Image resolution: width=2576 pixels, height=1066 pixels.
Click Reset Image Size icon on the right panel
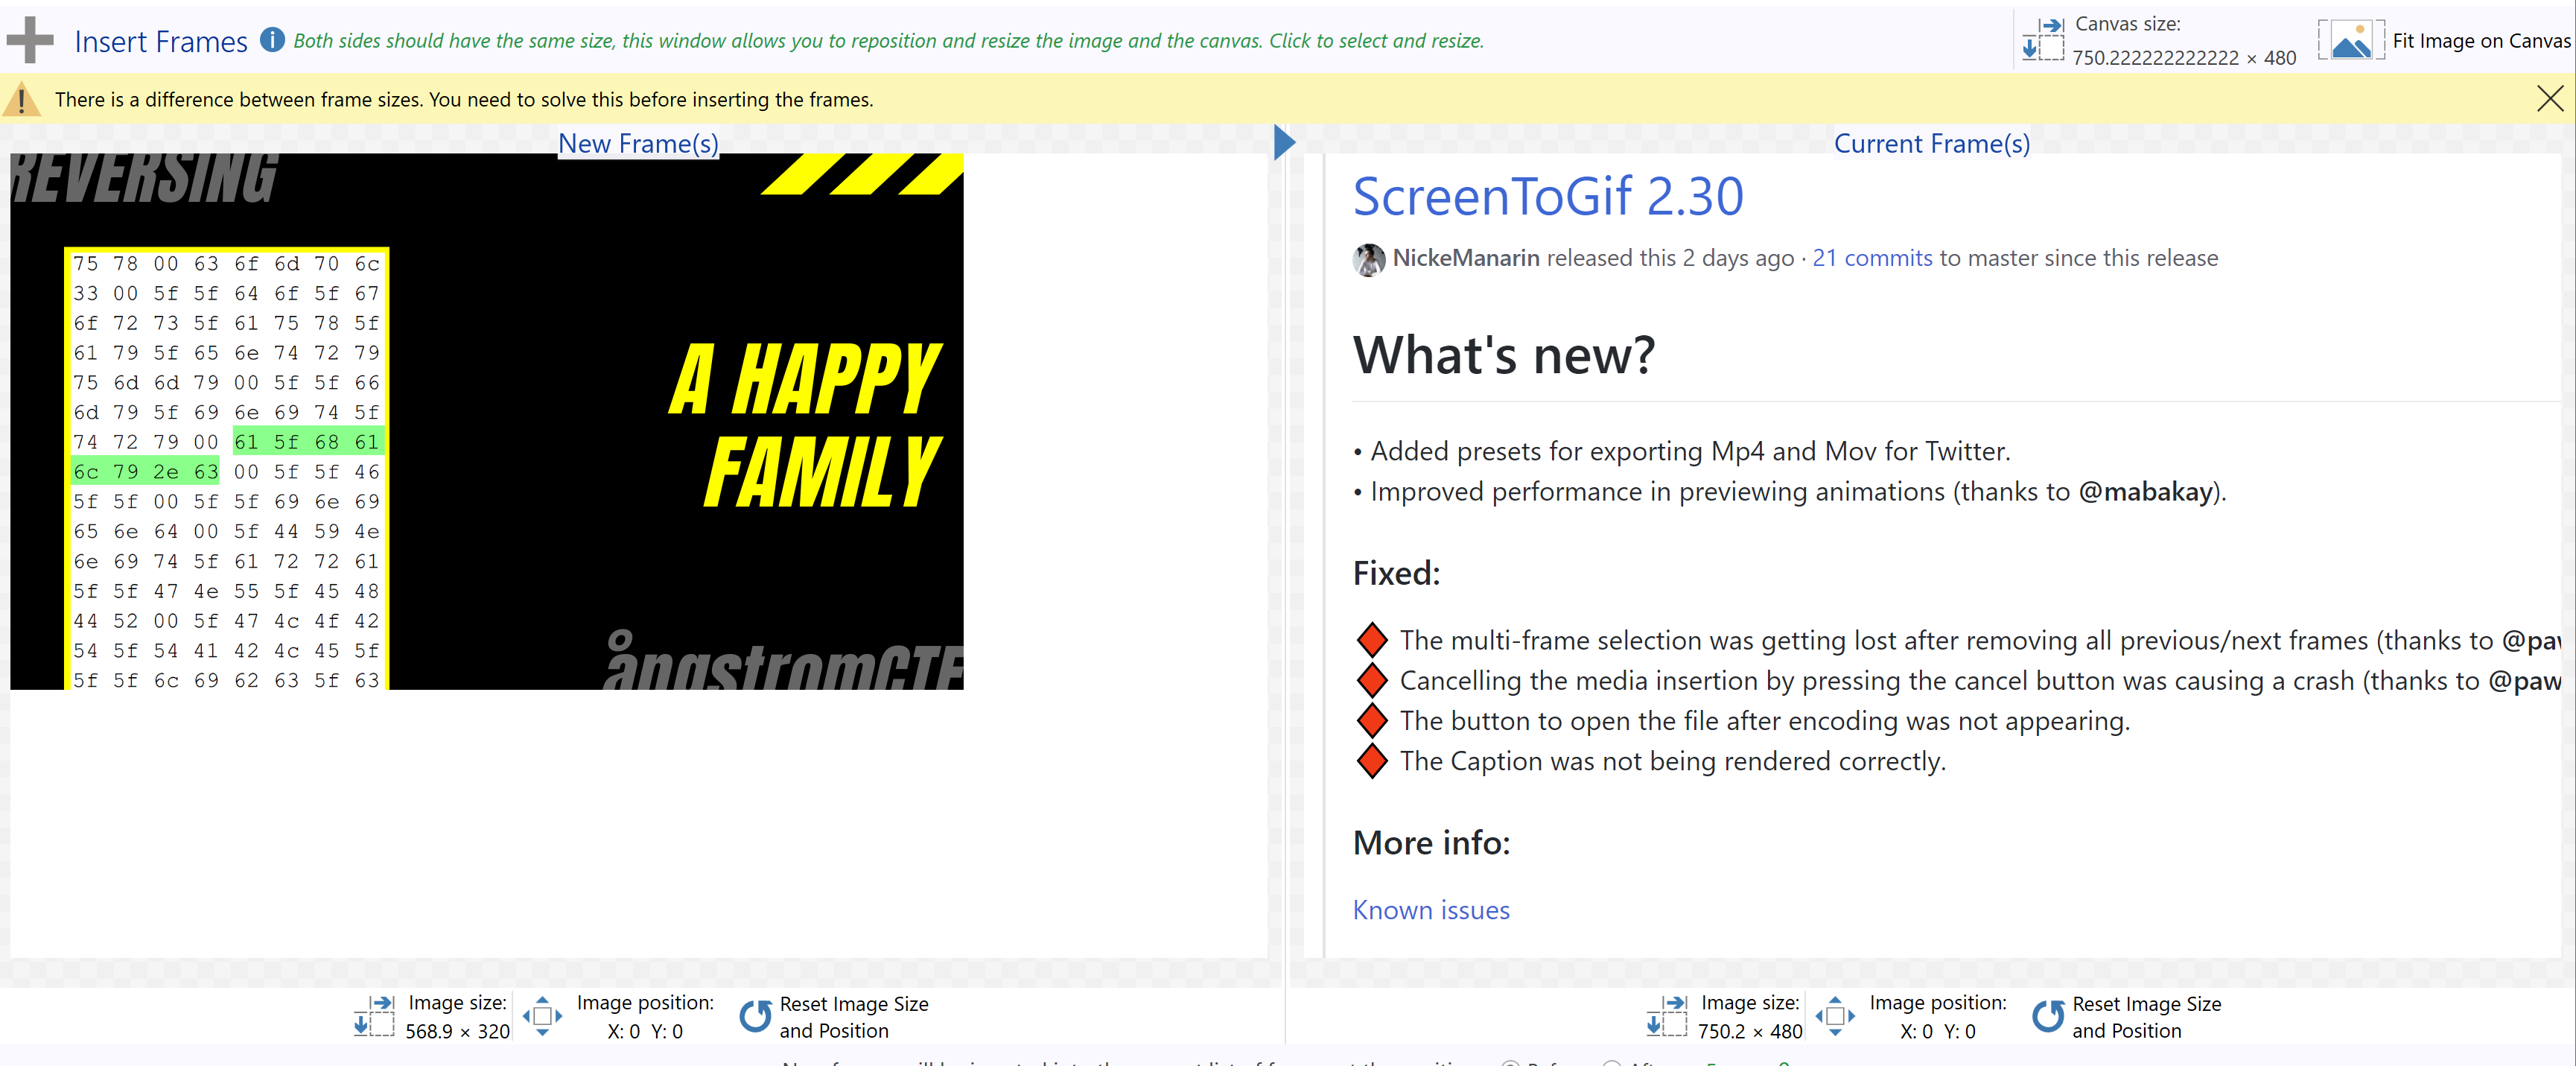[x=2048, y=1016]
